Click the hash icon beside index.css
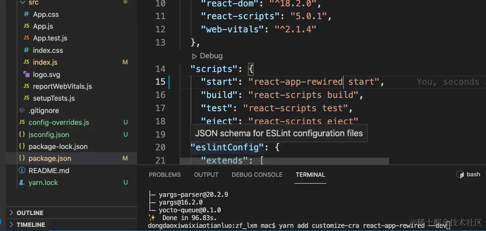486x231 pixels. pyautogui.click(x=27, y=50)
